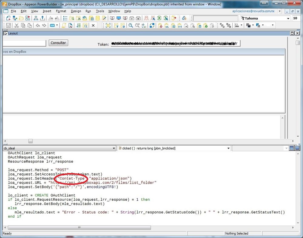The image size is (303, 238).
Task: Open the Design menu
Action: pyautogui.click(x=76, y=11)
